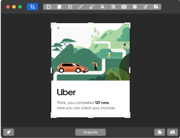Click the Drag me button
The image size is (180, 138).
(x=91, y=132)
